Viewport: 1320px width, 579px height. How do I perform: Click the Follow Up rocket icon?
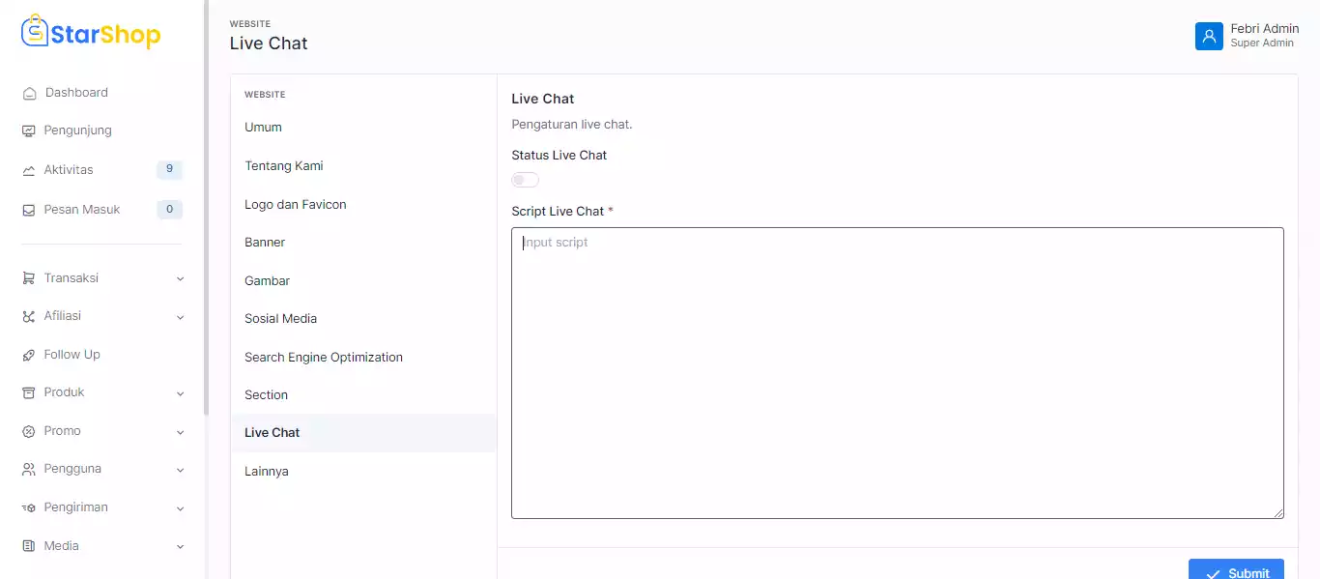click(x=29, y=356)
